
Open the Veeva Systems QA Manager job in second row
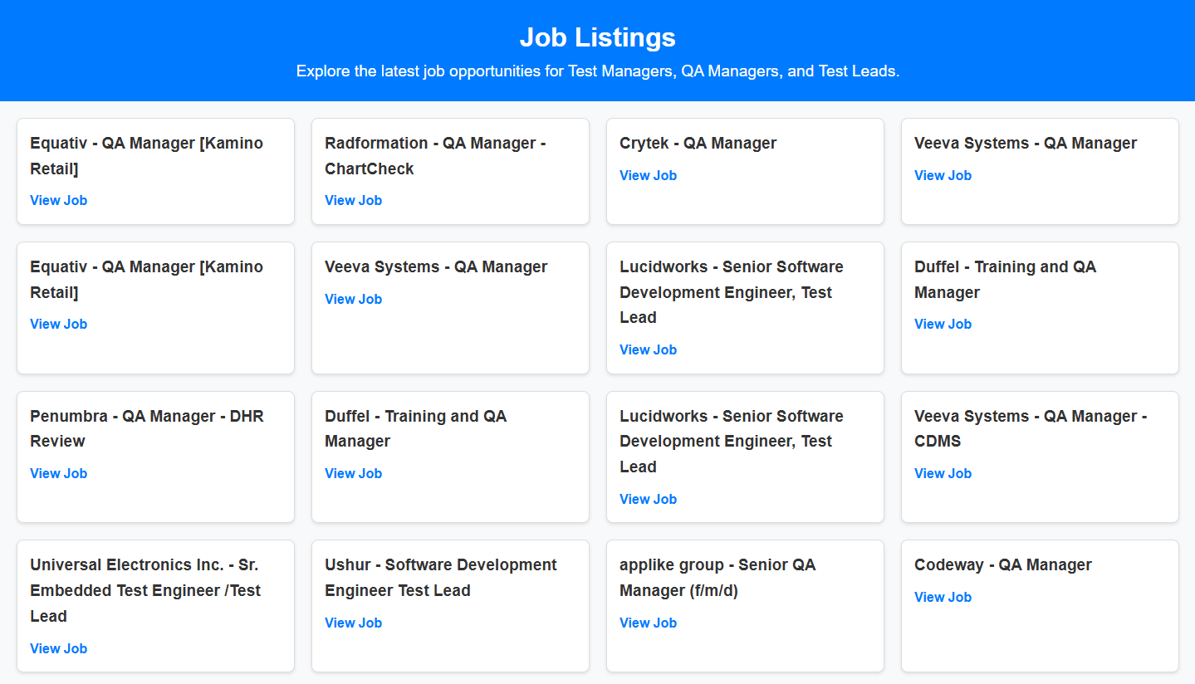(353, 299)
